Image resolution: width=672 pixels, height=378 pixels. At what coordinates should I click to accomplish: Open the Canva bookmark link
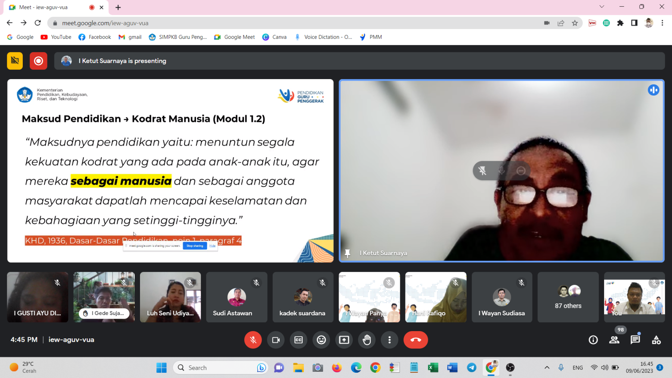pyautogui.click(x=275, y=37)
